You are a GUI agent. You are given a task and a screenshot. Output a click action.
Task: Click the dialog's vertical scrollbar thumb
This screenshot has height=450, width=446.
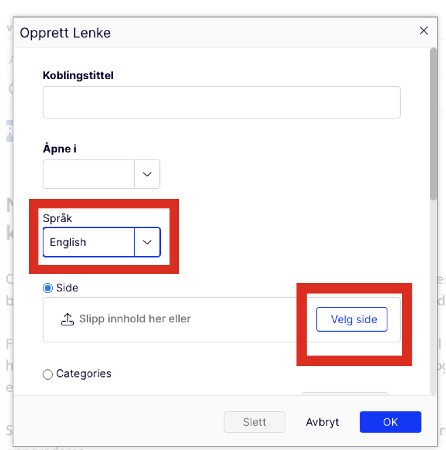(x=433, y=124)
